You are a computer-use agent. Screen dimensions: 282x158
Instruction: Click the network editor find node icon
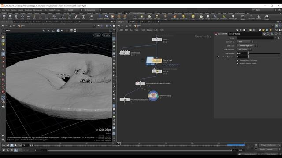pyautogui.click(x=277, y=30)
